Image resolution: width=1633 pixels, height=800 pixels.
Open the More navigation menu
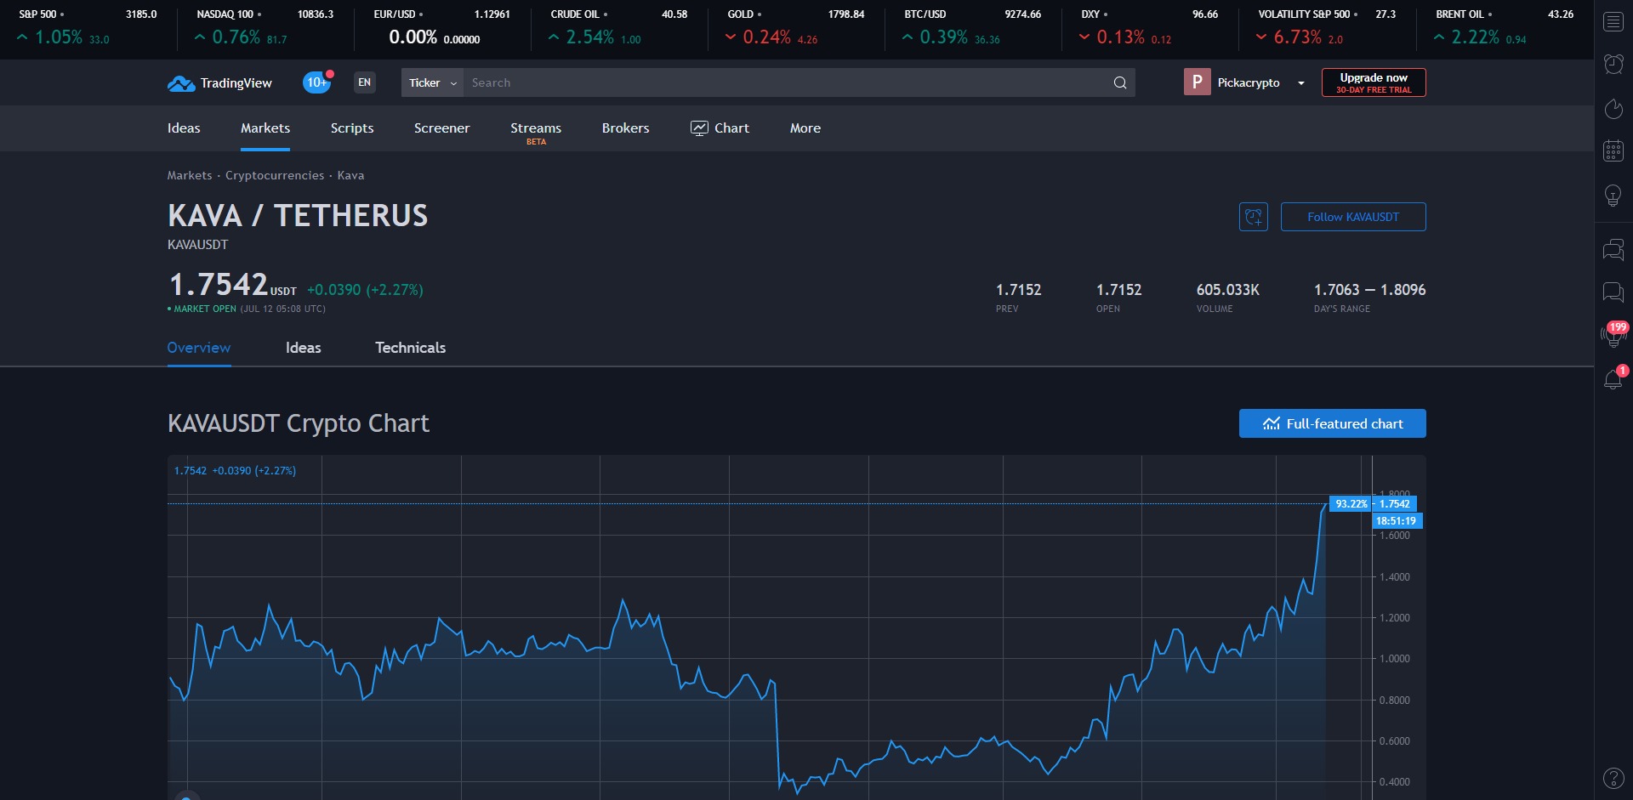point(805,128)
